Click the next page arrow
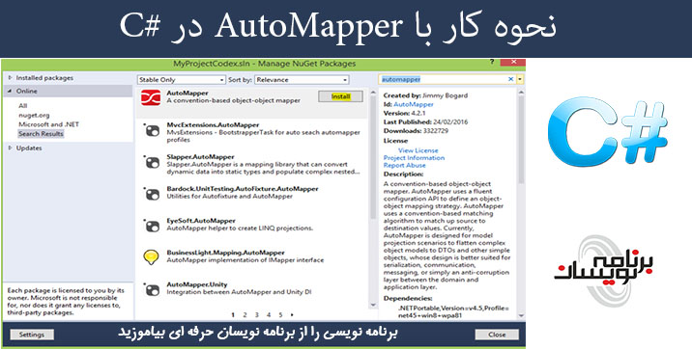This screenshot has width=692, height=349. pyautogui.click(x=292, y=314)
